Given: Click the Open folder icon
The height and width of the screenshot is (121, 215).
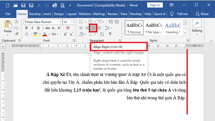Looking at the screenshot, I should pos(16,5).
